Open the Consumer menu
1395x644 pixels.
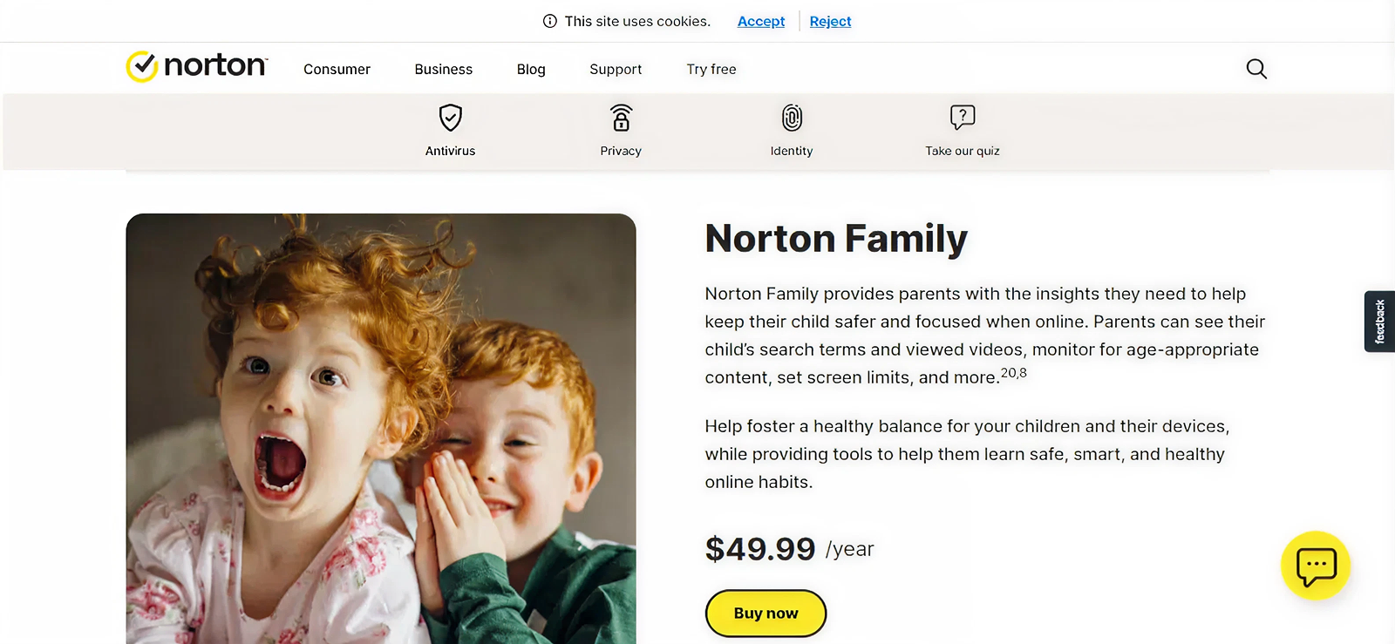pyautogui.click(x=337, y=70)
